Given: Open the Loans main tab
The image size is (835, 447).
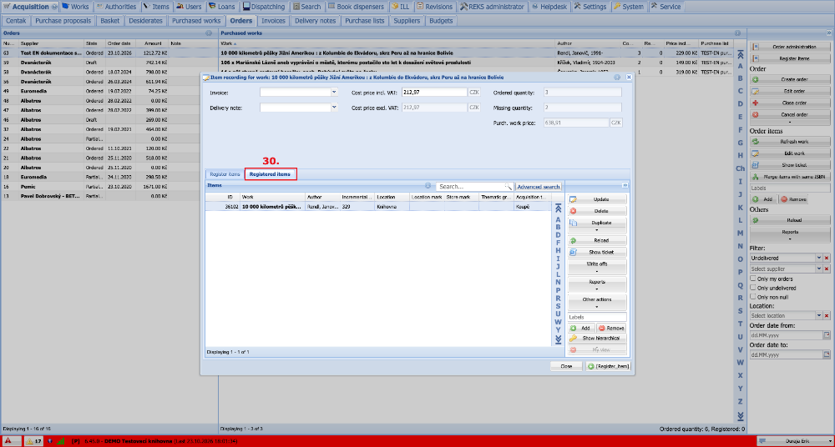Looking at the screenshot, I should [223, 7].
